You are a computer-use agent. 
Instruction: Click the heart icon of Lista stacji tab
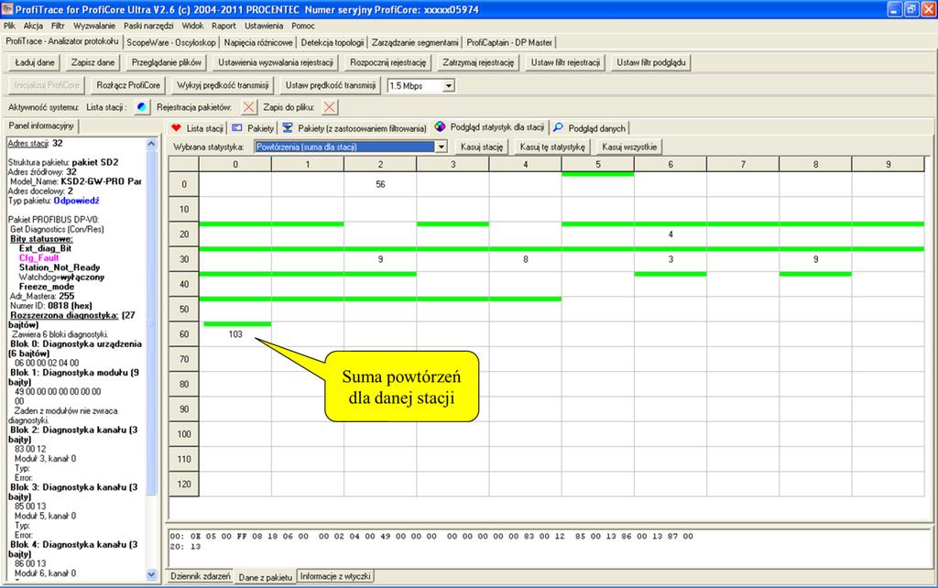click(176, 128)
